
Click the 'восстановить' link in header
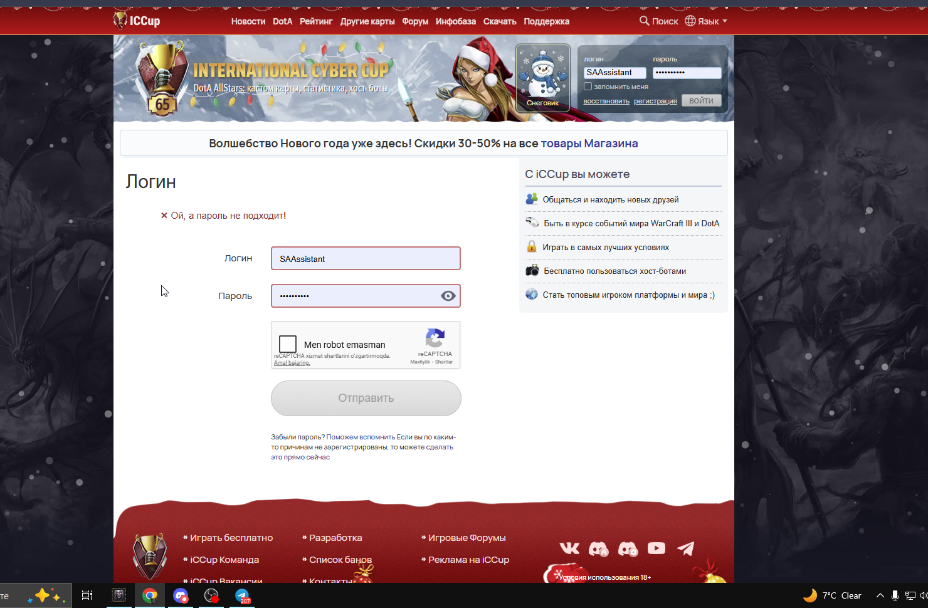[606, 101]
